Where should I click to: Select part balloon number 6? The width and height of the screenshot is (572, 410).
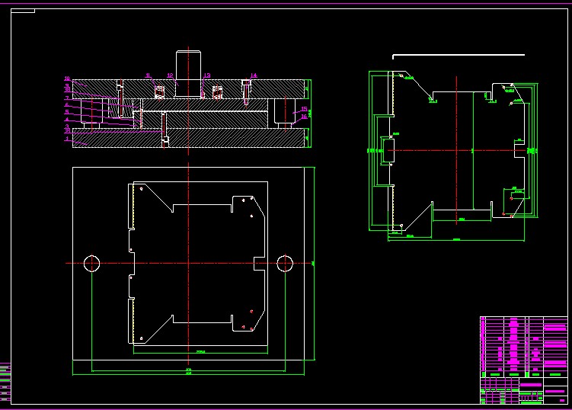(x=67, y=104)
